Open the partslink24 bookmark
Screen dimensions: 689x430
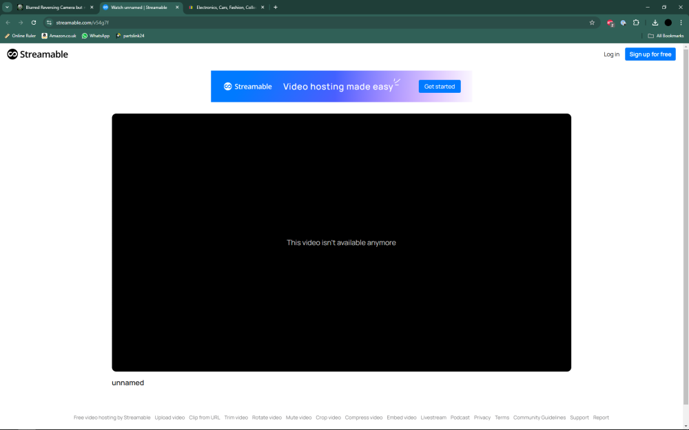click(x=130, y=36)
